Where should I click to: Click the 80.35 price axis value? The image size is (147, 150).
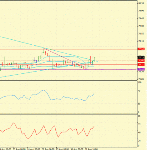[x=141, y=3]
